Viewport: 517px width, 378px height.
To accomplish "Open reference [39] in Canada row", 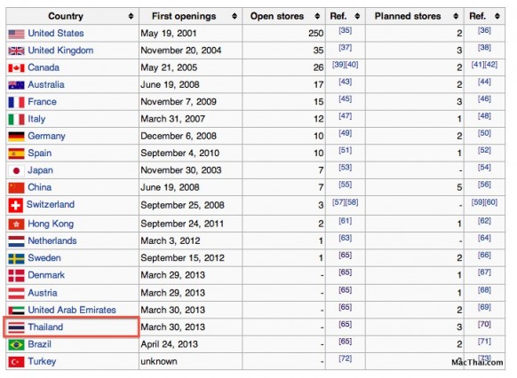I will tap(338, 65).
